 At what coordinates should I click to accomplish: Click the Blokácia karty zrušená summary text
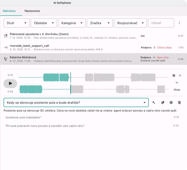[x=68, y=49]
